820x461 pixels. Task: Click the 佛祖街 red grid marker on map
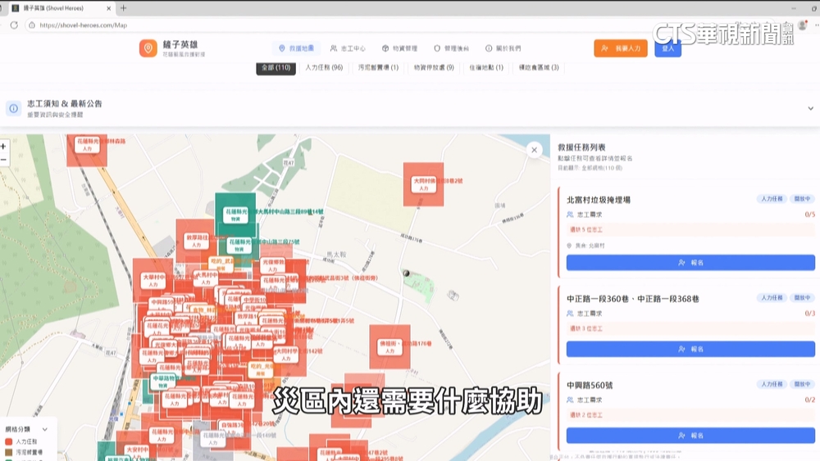point(389,346)
